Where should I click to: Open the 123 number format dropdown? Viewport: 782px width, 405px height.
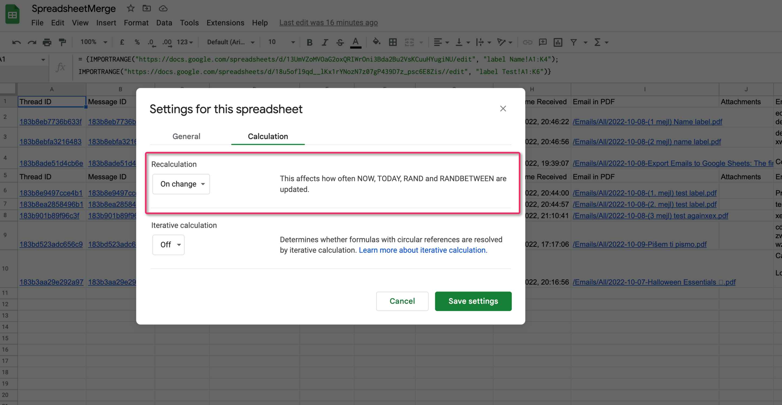(185, 42)
